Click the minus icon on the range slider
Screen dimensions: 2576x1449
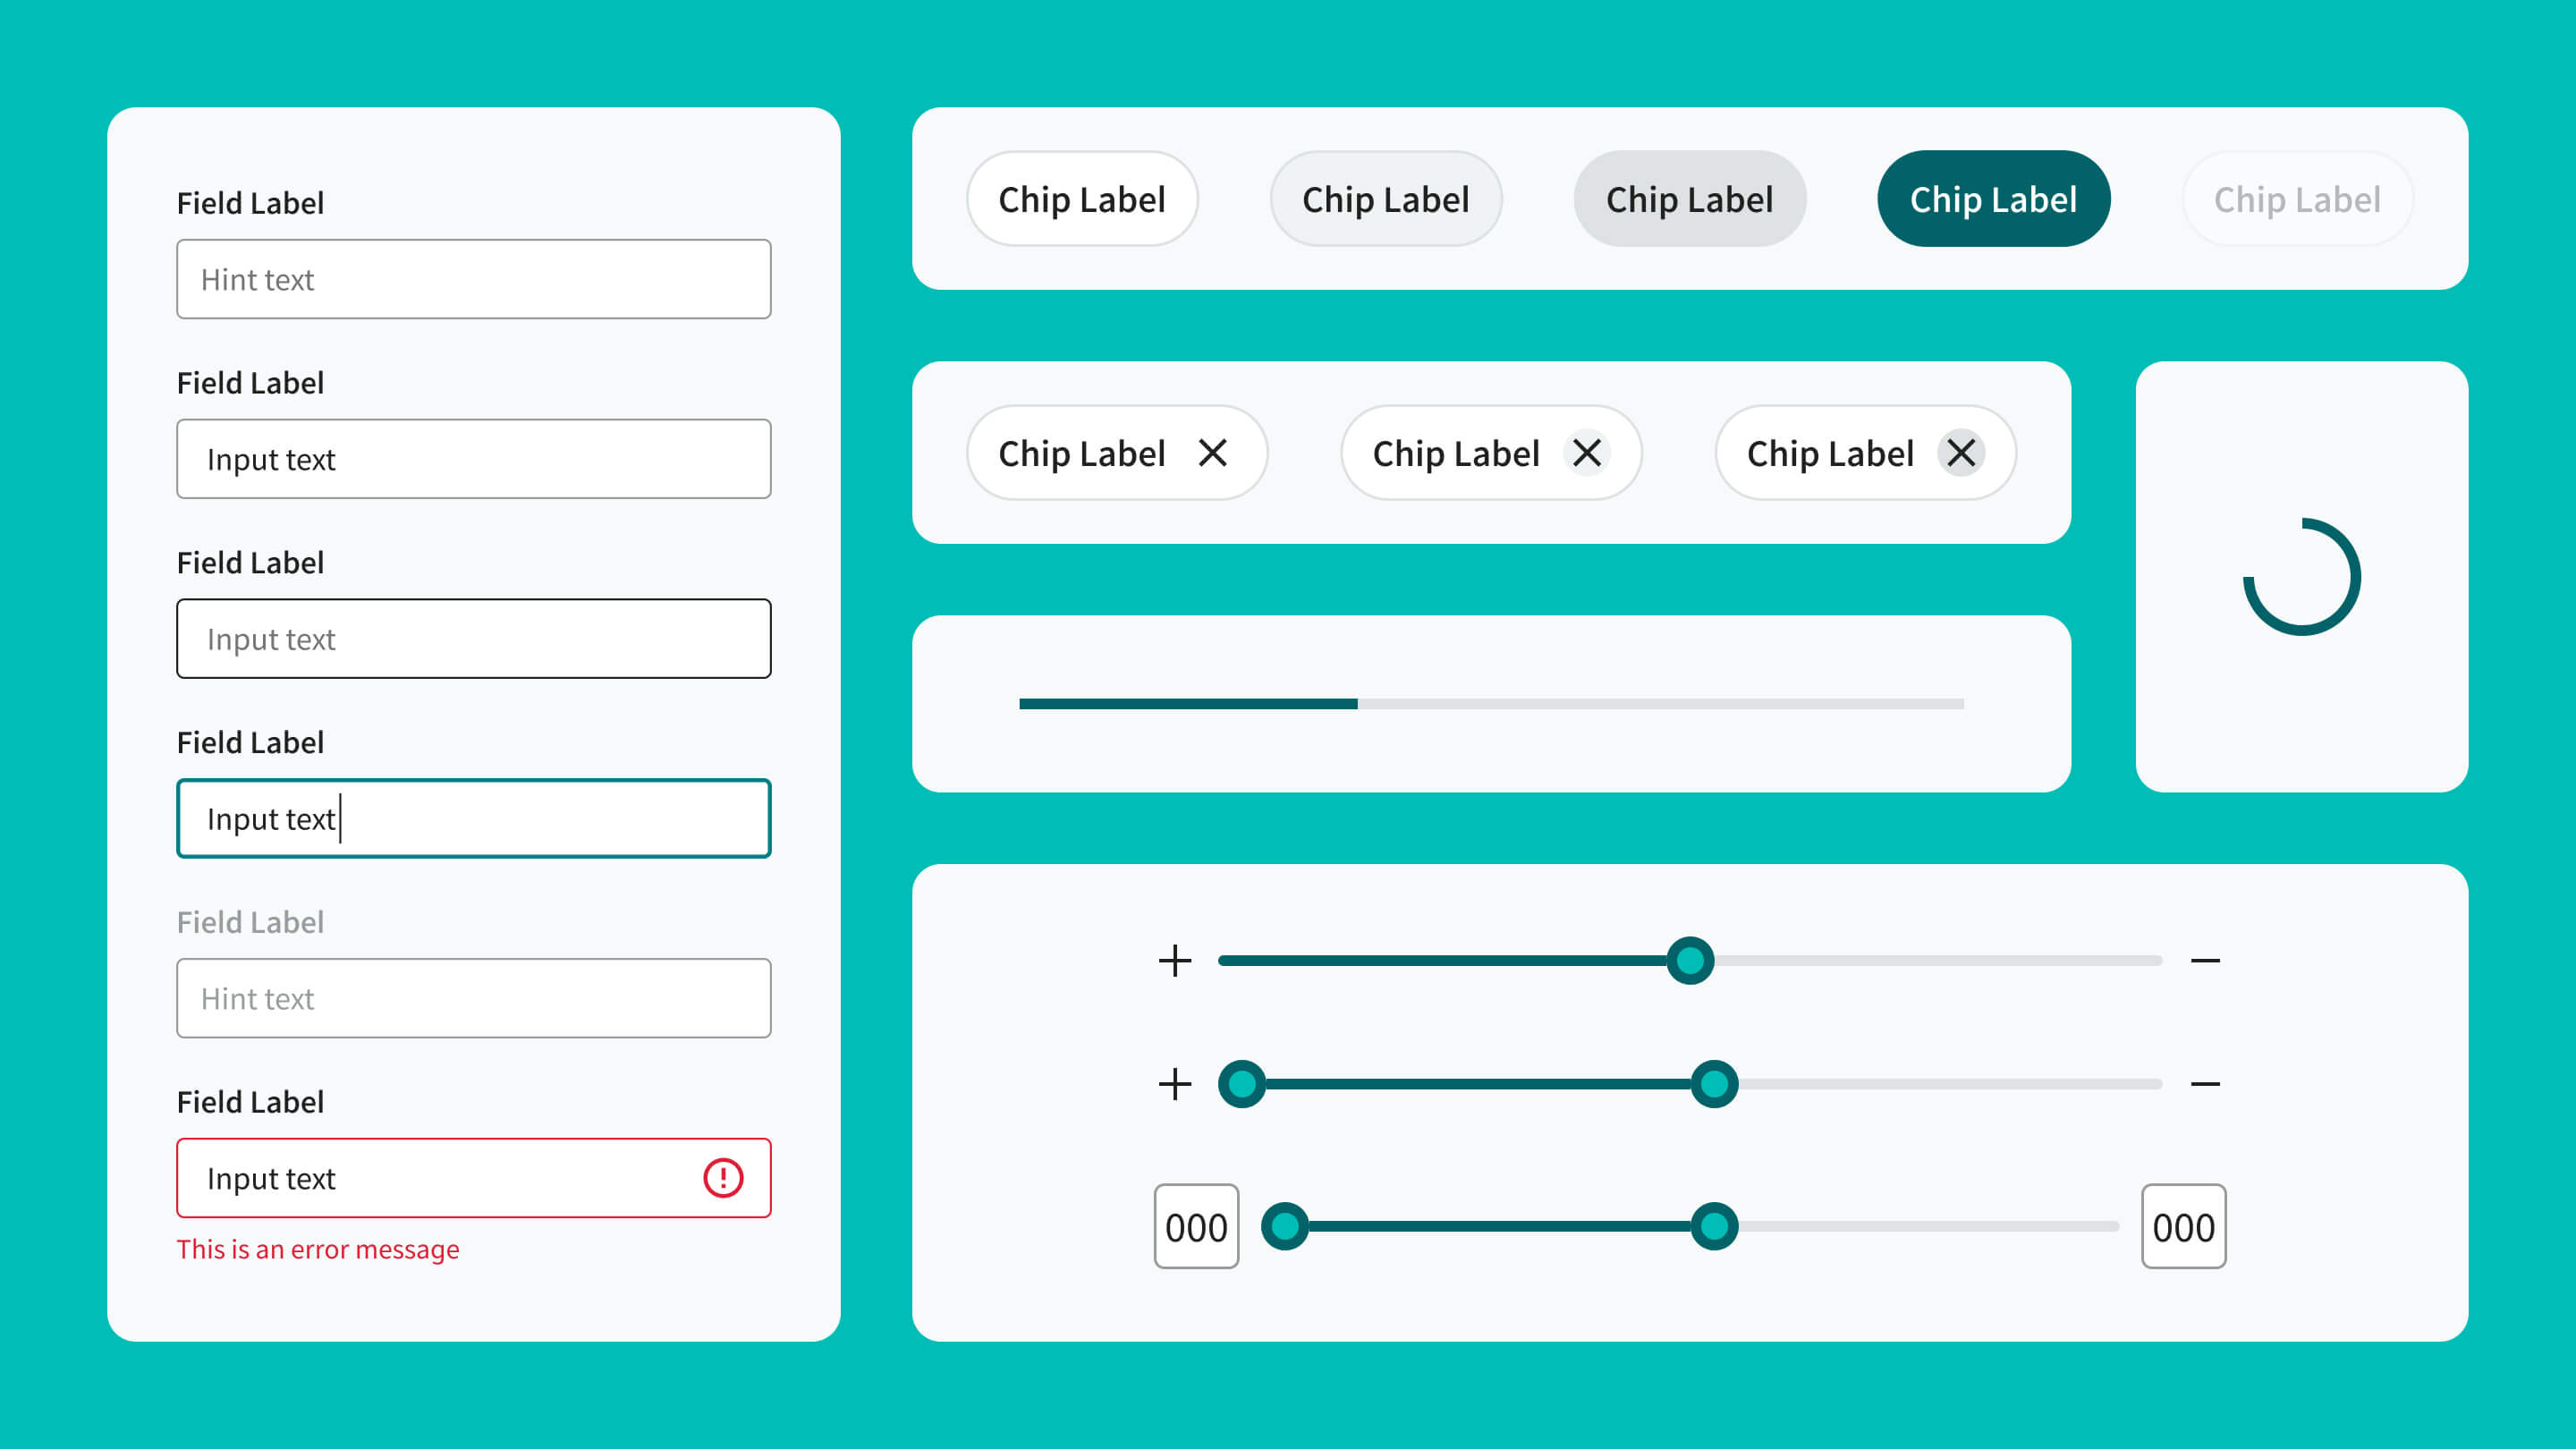click(x=2207, y=1083)
